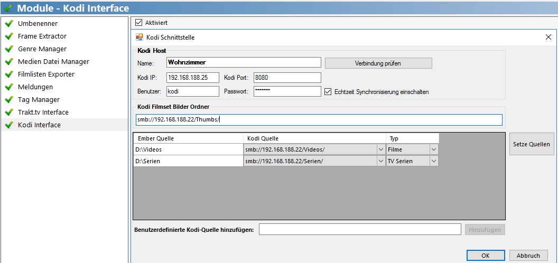Click the Name field containing Wohnzimmer

click(x=244, y=63)
